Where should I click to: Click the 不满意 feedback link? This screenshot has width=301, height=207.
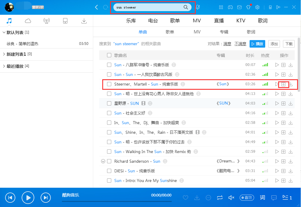[240, 44]
